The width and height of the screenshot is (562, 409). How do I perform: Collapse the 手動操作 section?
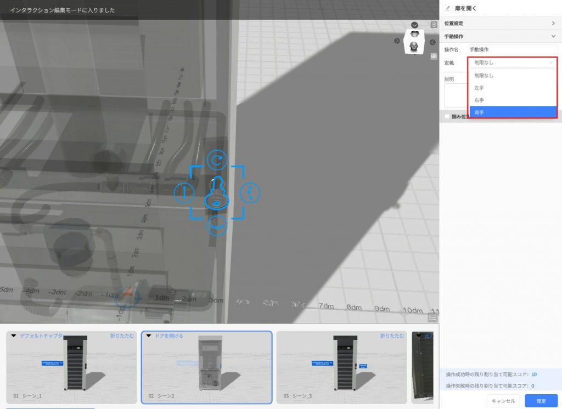(553, 36)
